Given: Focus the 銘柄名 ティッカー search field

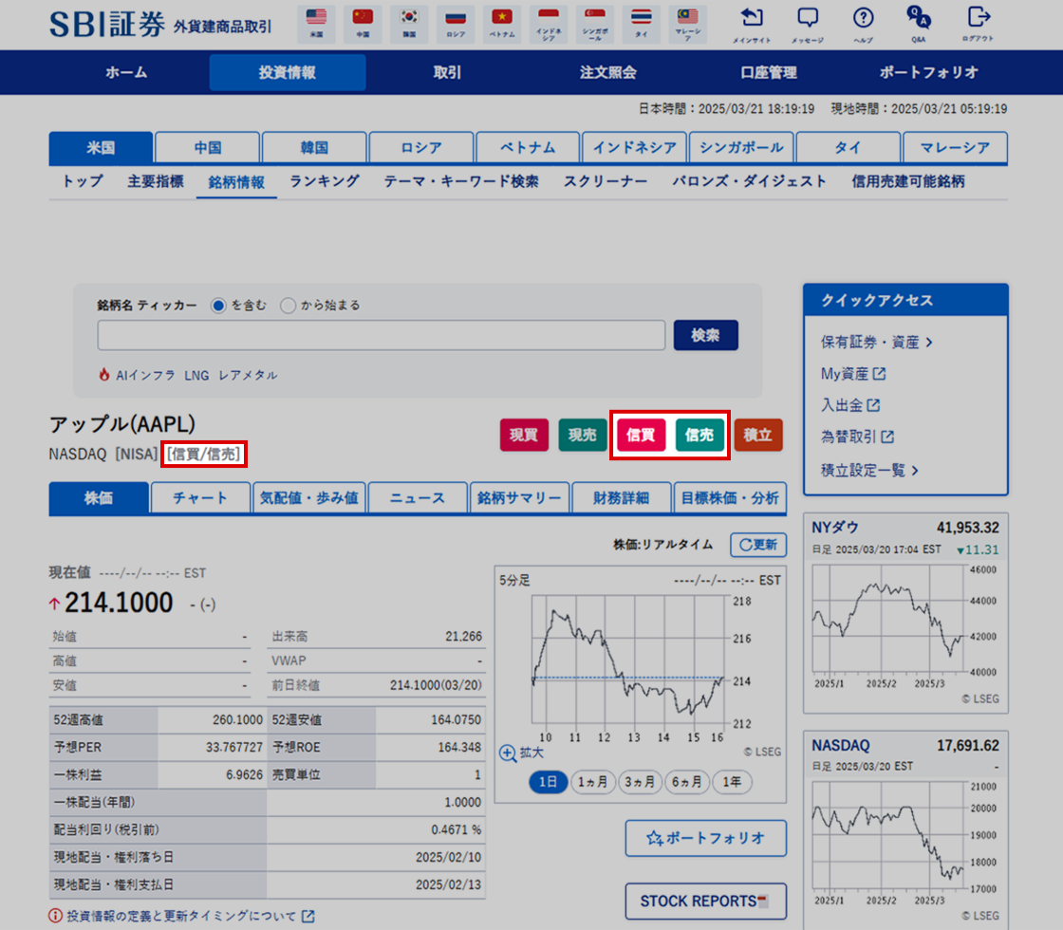Looking at the screenshot, I should click(x=381, y=336).
